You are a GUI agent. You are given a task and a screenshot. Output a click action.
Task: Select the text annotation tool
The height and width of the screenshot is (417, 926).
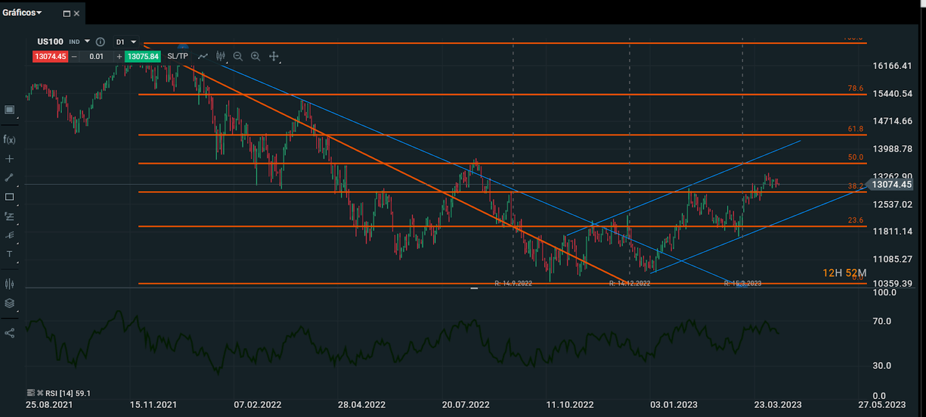point(9,254)
